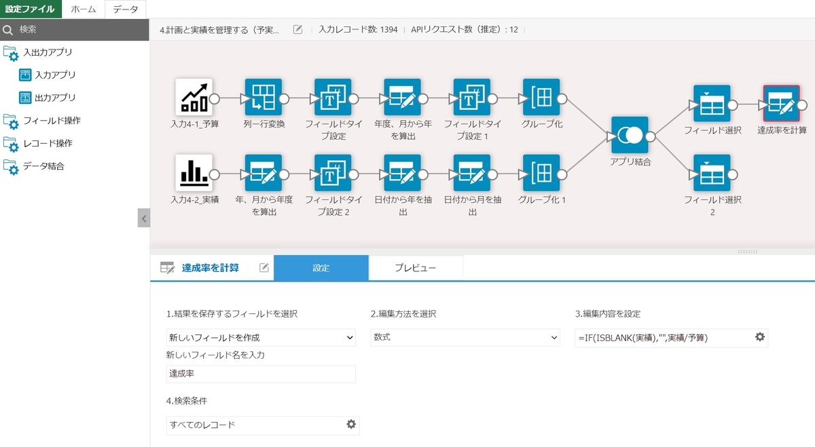Open the 設定ファイル menu
This screenshot has height=447, width=815.
point(31,9)
